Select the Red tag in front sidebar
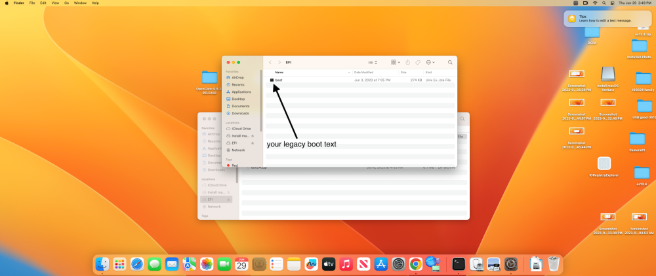The image size is (656, 276). pos(235,165)
